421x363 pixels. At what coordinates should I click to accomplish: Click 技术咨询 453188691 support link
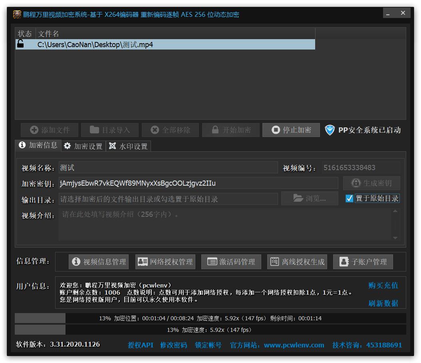coord(367,345)
